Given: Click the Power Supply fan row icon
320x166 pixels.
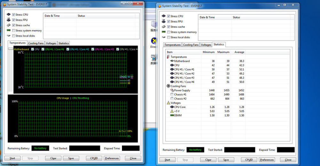Looking at the screenshot, I should [172, 90].
